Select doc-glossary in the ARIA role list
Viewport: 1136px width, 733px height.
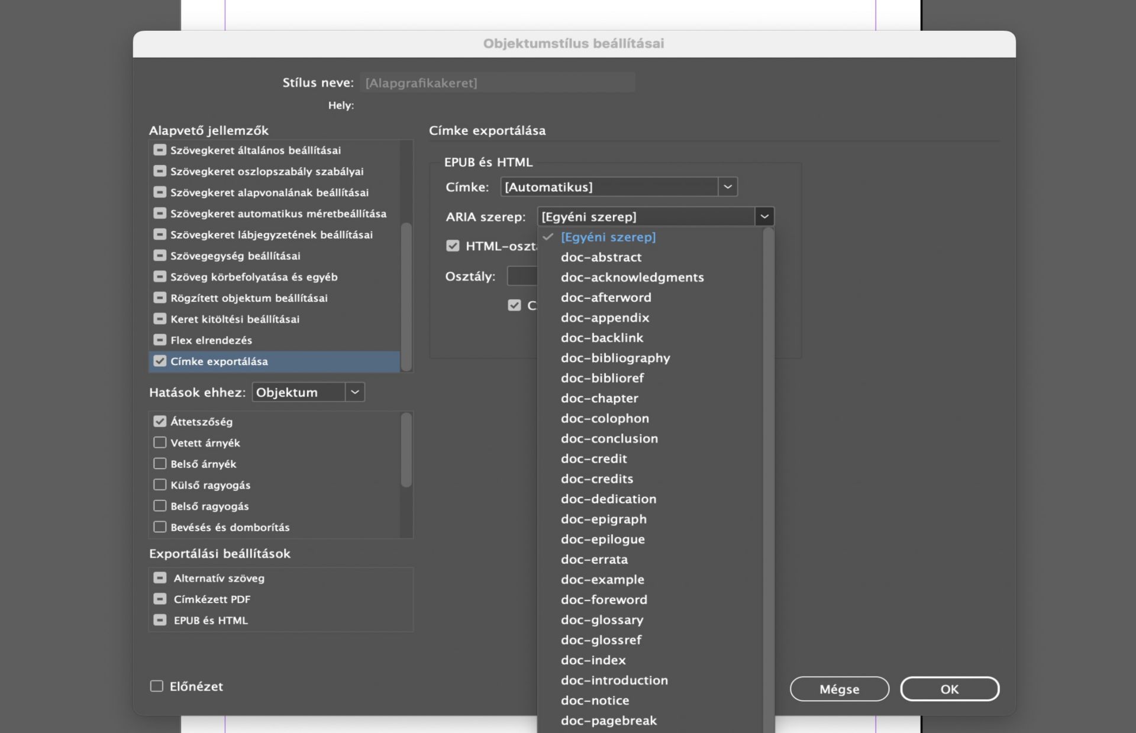point(602,619)
